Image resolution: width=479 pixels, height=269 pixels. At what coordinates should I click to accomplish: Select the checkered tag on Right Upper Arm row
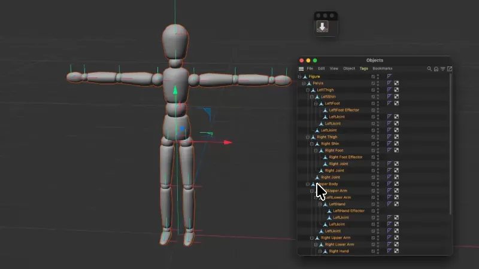click(x=396, y=237)
